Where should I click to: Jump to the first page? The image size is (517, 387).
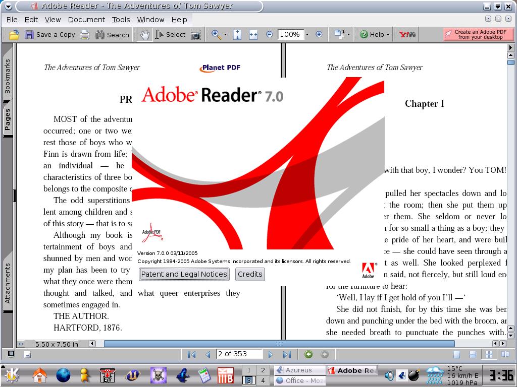(x=191, y=355)
